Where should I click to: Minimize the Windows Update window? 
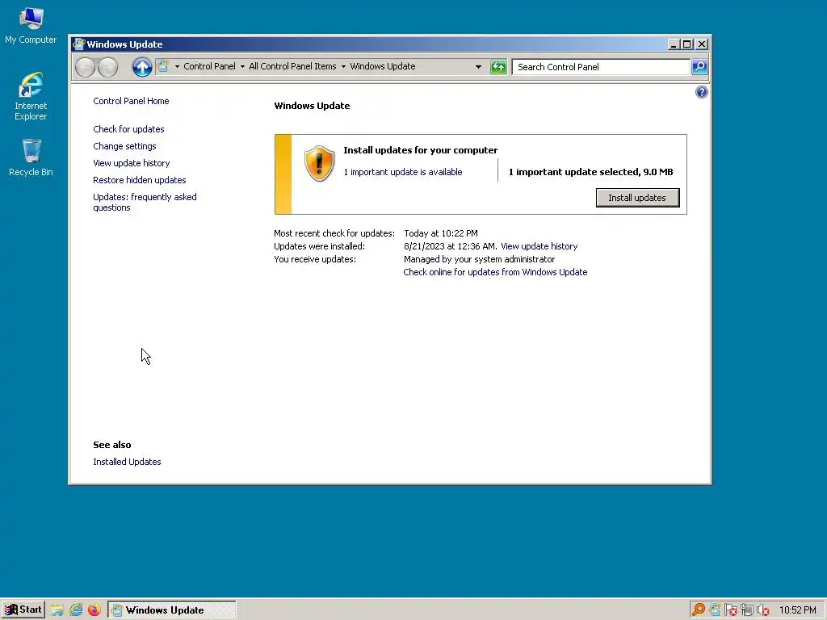coord(674,44)
